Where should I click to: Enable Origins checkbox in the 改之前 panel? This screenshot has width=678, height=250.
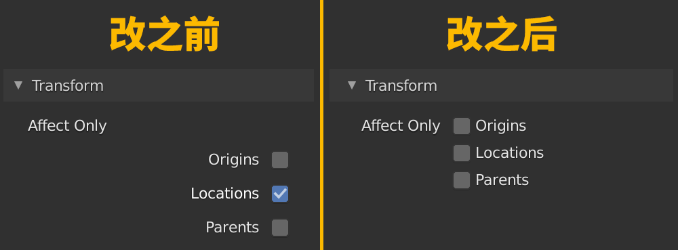(280, 160)
